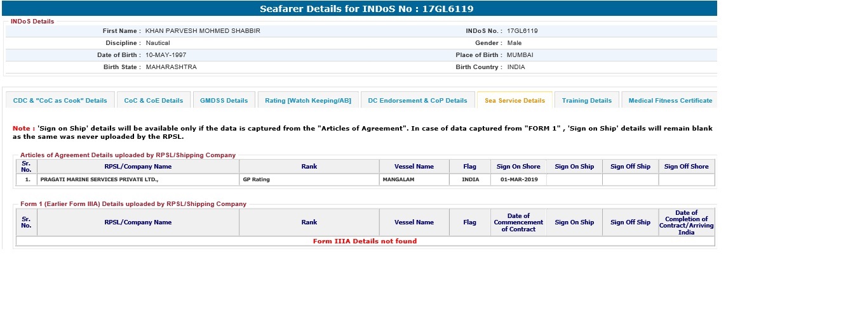
Task: Click the Sign Off Shore column header
Action: (x=686, y=167)
